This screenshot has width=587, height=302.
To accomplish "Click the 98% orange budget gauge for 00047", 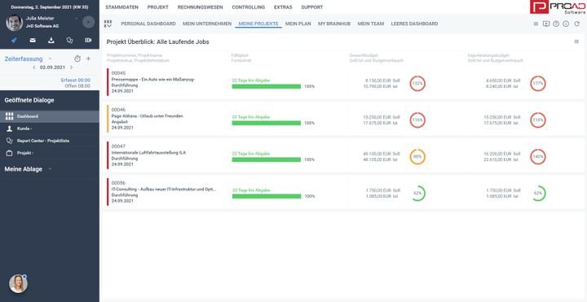I will coord(417,156).
